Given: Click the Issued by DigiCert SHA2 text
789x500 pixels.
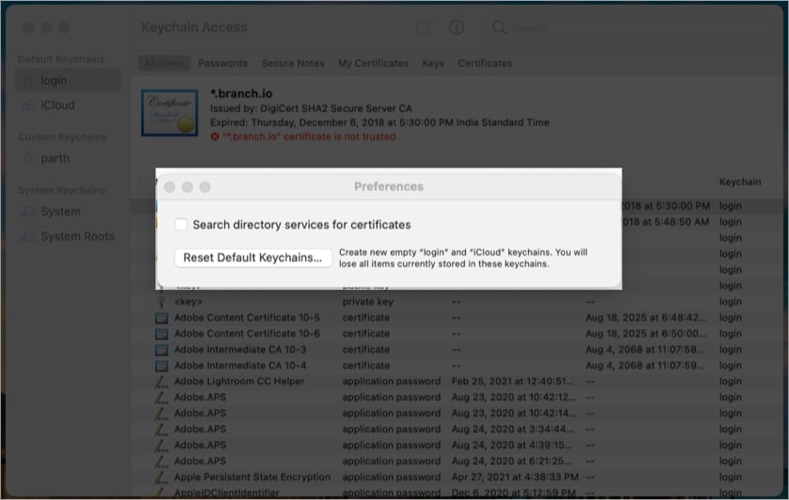Looking at the screenshot, I should (311, 108).
